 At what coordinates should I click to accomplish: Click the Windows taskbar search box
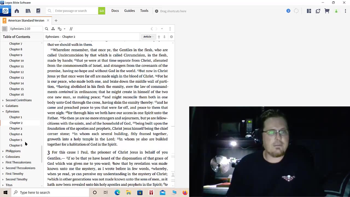coord(50,192)
